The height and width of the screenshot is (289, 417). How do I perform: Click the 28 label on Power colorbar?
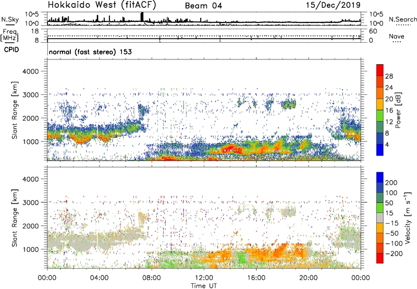tap(389, 76)
